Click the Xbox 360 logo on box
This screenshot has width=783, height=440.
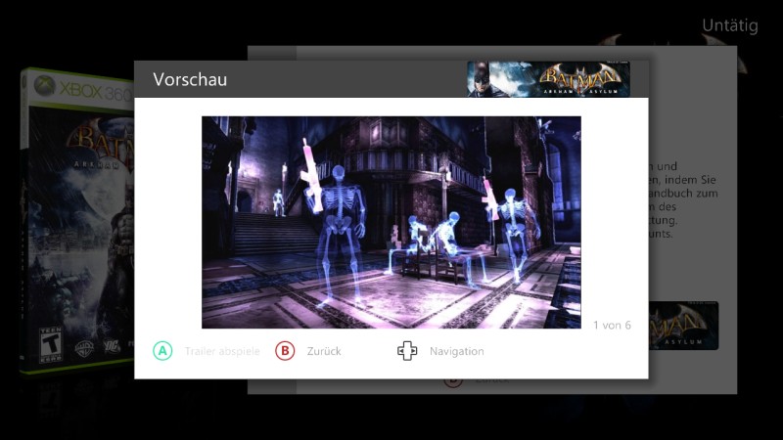[80, 89]
